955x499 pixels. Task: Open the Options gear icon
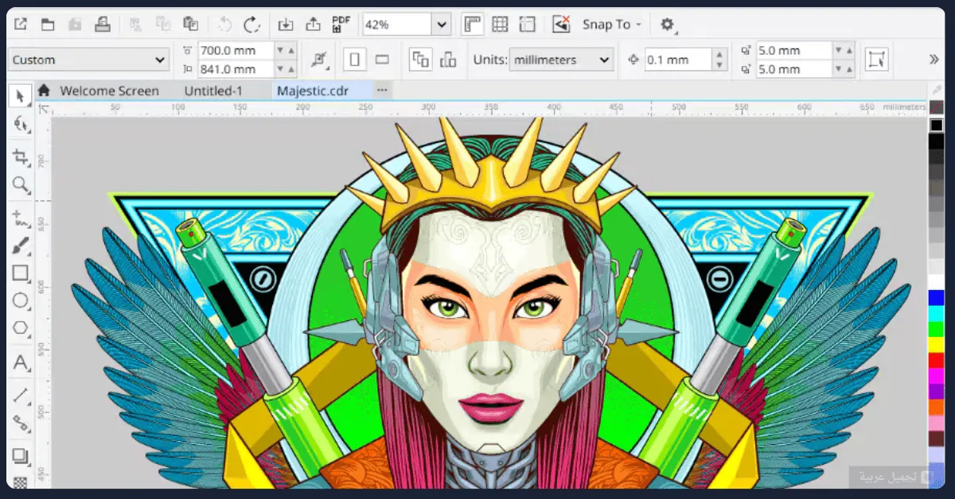(668, 25)
